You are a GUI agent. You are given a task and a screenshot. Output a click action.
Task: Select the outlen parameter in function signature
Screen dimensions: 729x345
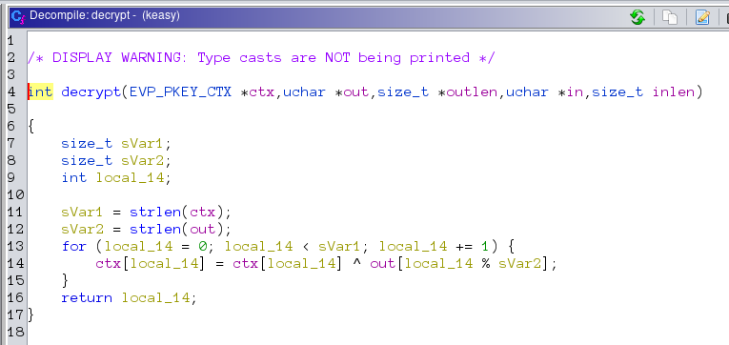[x=472, y=92]
